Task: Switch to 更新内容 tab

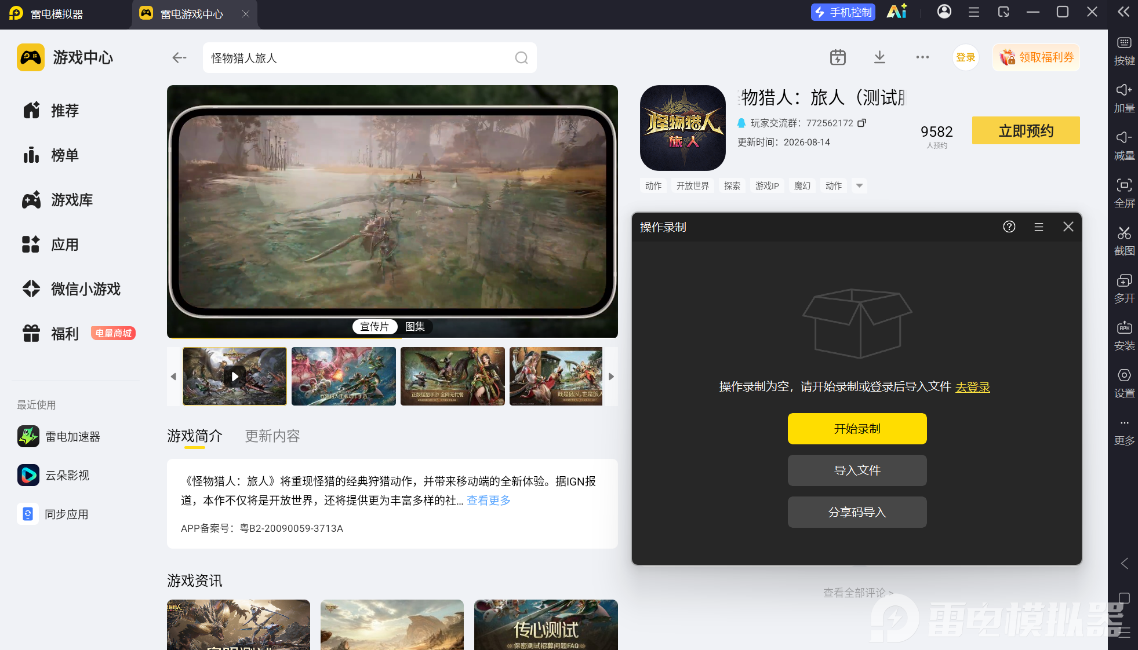Action: [272, 436]
